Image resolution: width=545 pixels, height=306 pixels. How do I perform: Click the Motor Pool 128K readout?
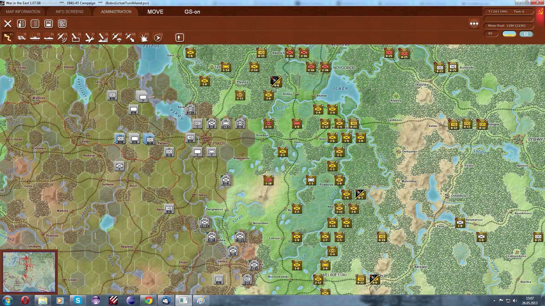coord(508,26)
